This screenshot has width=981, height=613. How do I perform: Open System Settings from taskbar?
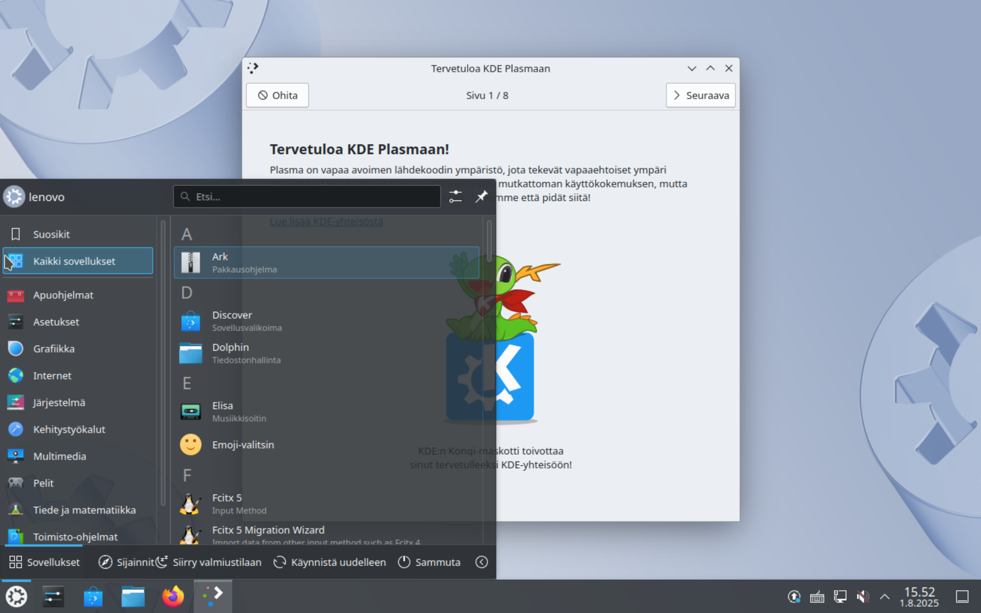click(53, 596)
